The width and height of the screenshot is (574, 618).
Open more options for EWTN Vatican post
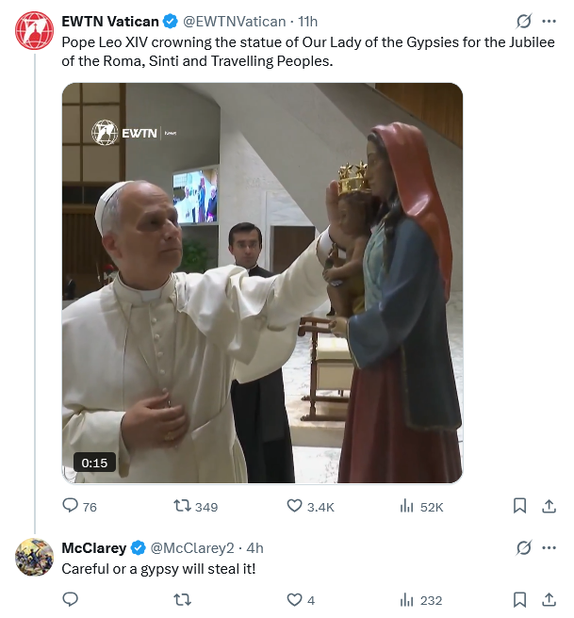click(x=549, y=22)
